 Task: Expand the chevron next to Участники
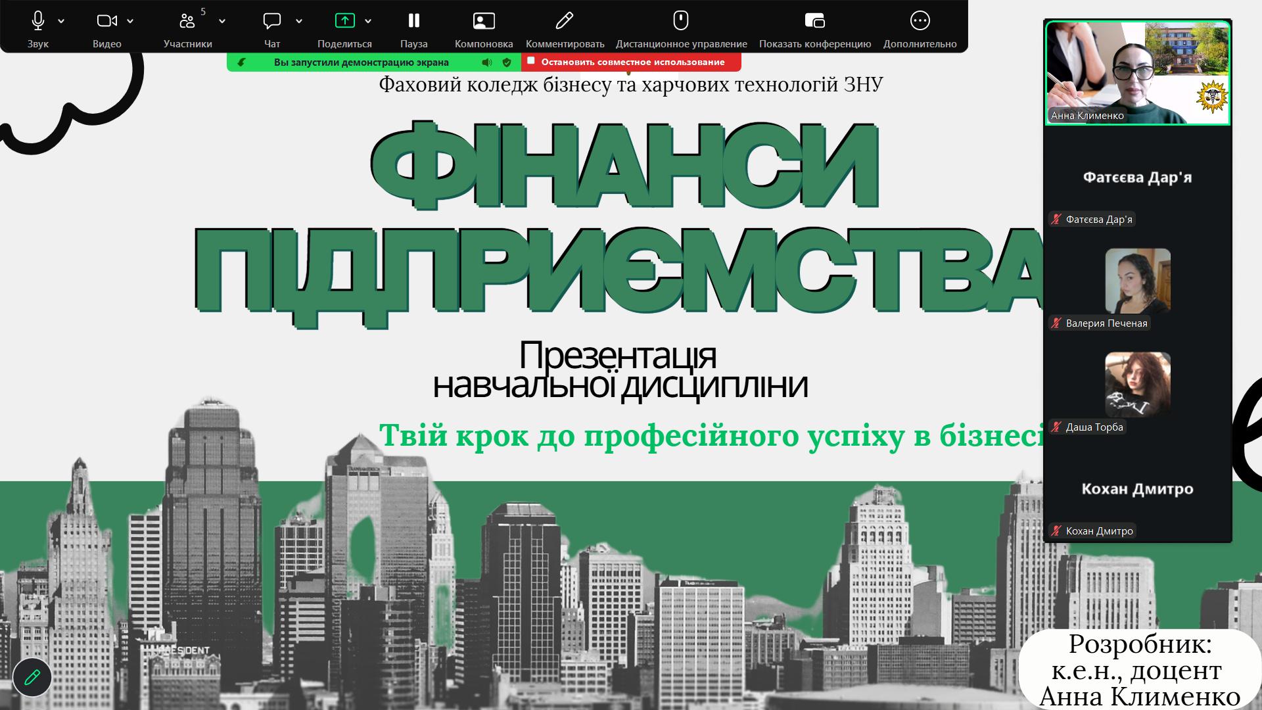[222, 21]
